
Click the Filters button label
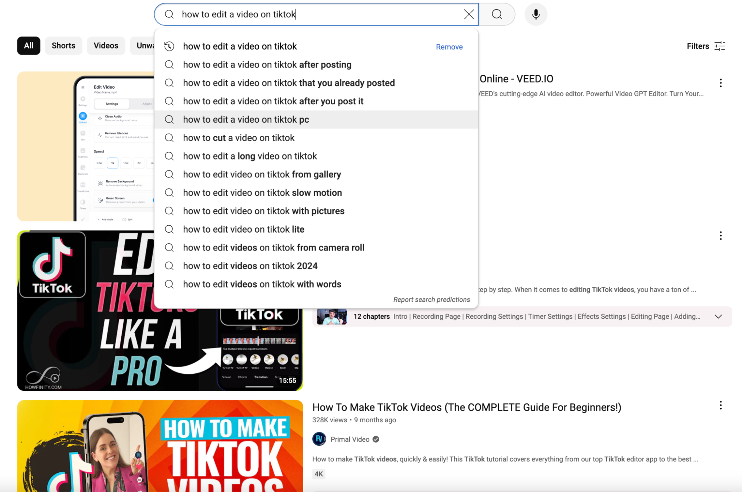tap(698, 46)
